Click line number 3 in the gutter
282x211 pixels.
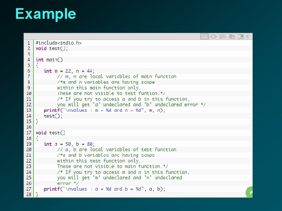(x=29, y=54)
